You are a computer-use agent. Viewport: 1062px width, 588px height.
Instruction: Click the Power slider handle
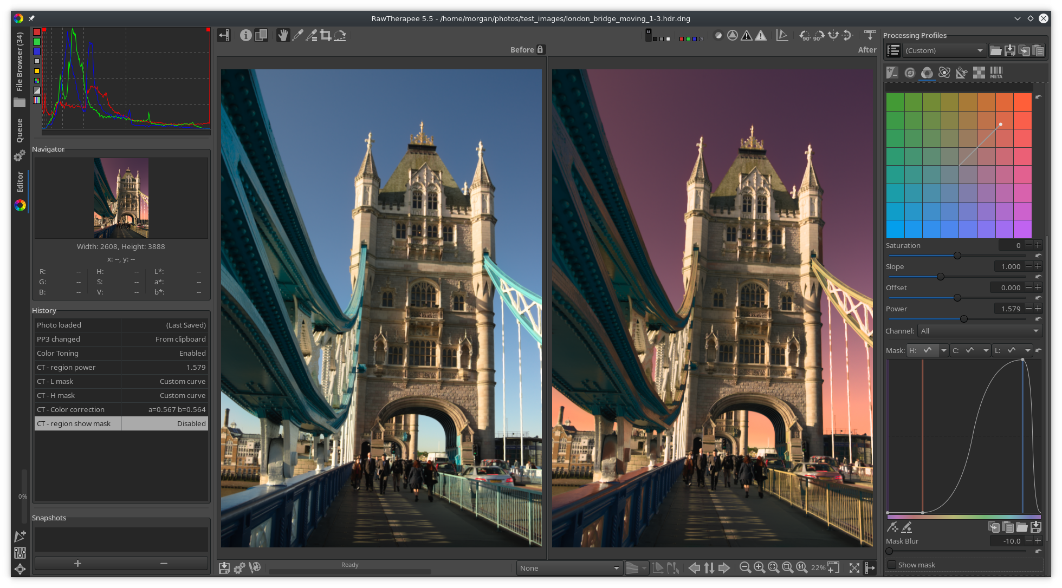(963, 319)
